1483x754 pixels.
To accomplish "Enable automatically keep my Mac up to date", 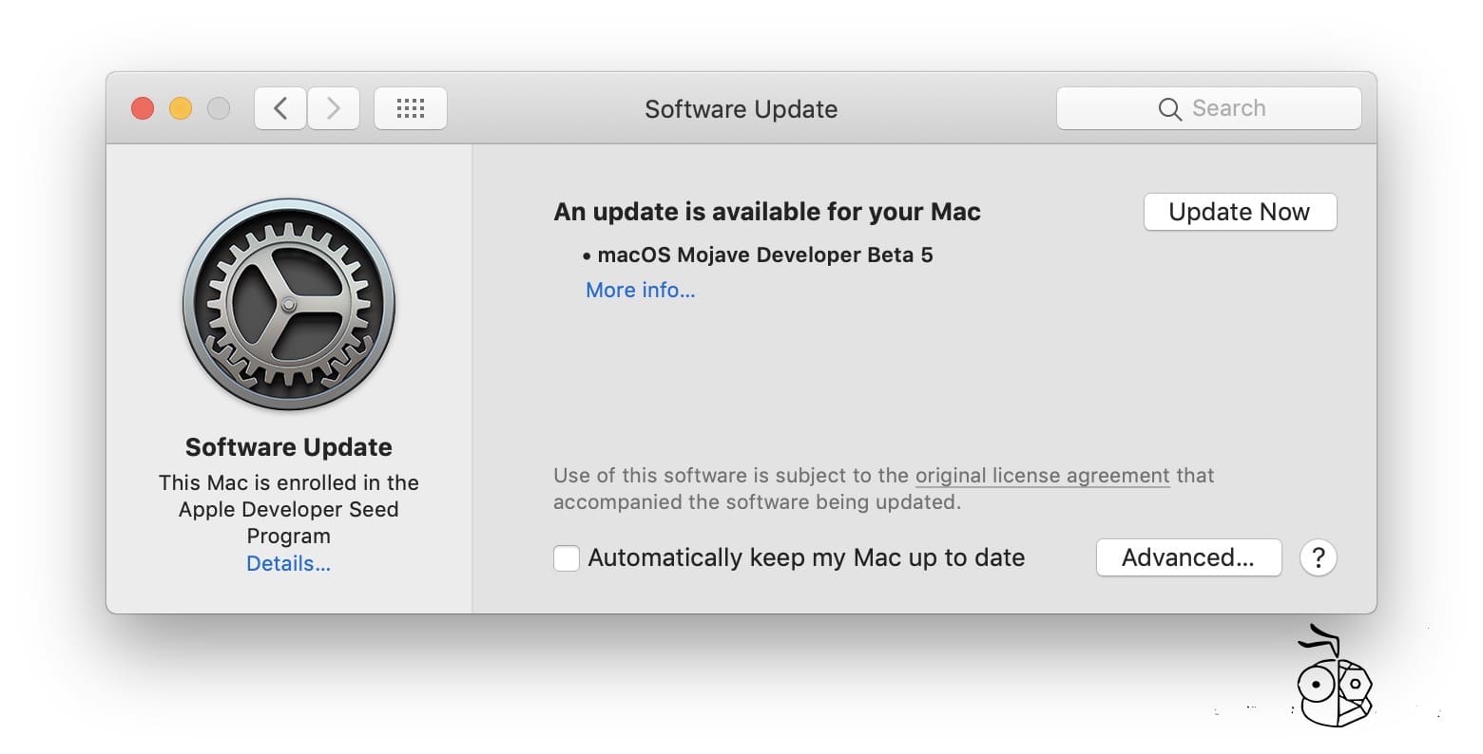I will tap(567, 557).
